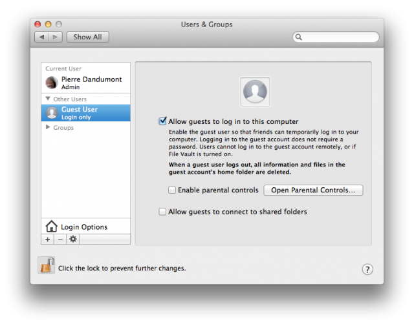Click the 'Login only' subtitle text
This screenshot has width=414, height=326.
76,117
